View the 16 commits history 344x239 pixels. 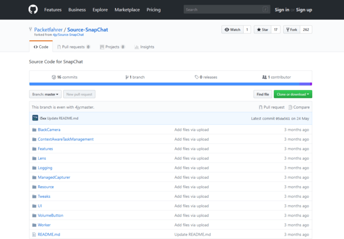65,77
